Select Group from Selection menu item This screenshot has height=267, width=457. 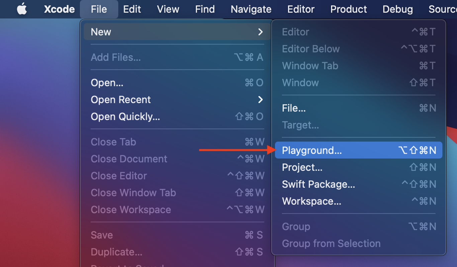click(359, 244)
